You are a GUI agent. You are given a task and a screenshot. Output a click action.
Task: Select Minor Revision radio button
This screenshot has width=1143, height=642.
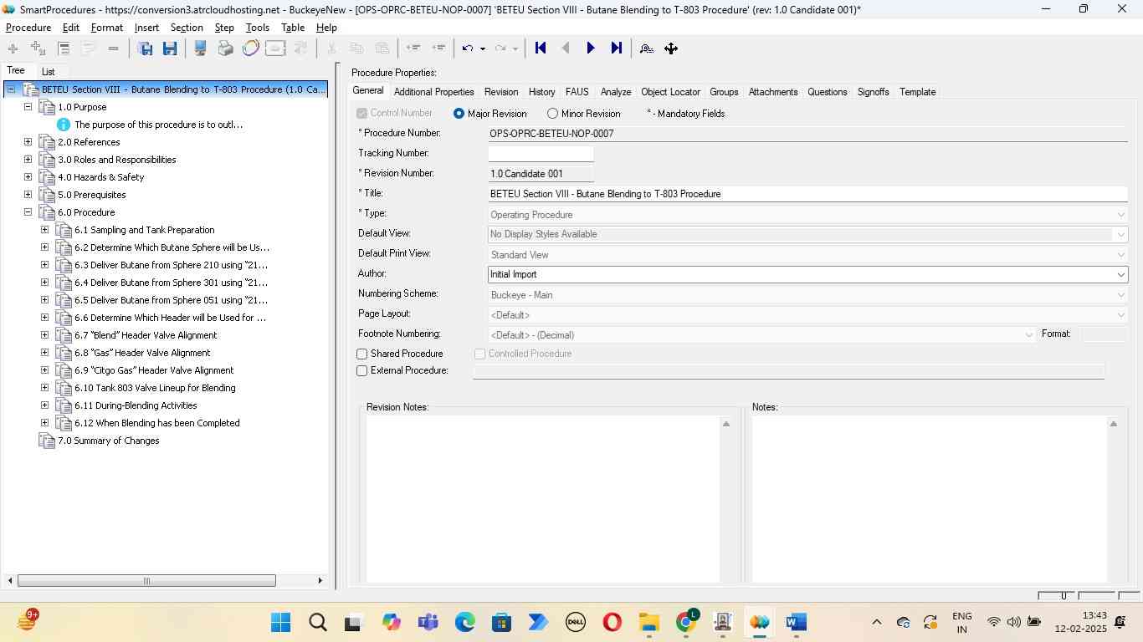click(552, 114)
